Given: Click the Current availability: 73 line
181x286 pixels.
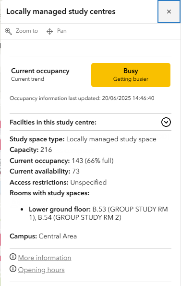Looking at the screenshot, I should (45, 171).
